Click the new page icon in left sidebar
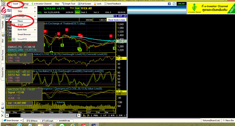 click(2, 104)
